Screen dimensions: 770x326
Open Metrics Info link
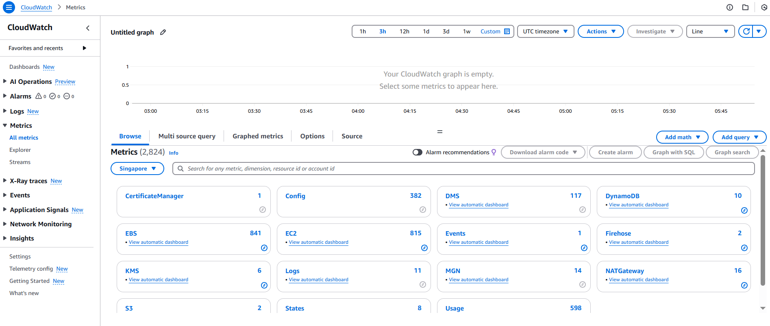click(x=174, y=153)
